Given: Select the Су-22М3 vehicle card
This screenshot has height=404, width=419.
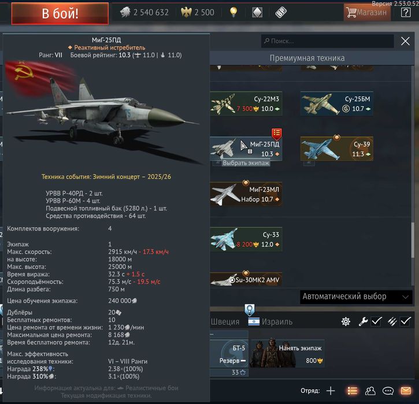Looking at the screenshot, I should tap(246, 103).
